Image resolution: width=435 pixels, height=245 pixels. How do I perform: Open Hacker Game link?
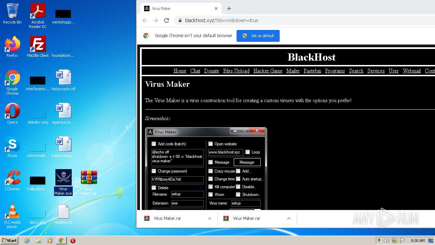click(268, 71)
